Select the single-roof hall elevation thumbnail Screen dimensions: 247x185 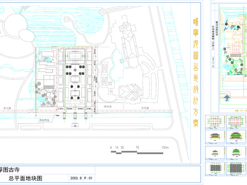tap(215, 137)
